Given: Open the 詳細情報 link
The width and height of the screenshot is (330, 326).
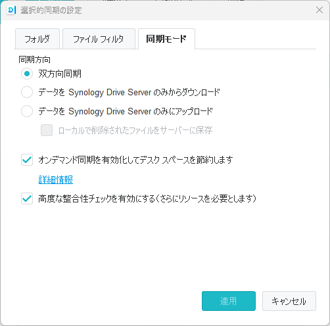Looking at the screenshot, I should click(x=56, y=179).
